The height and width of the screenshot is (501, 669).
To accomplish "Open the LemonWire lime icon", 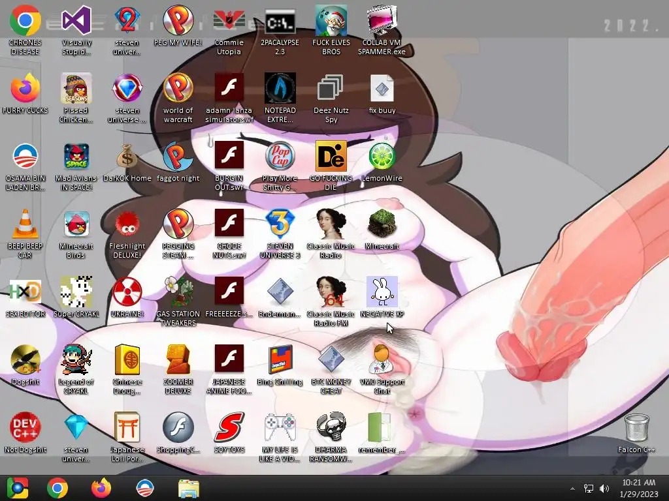I will 382,156.
